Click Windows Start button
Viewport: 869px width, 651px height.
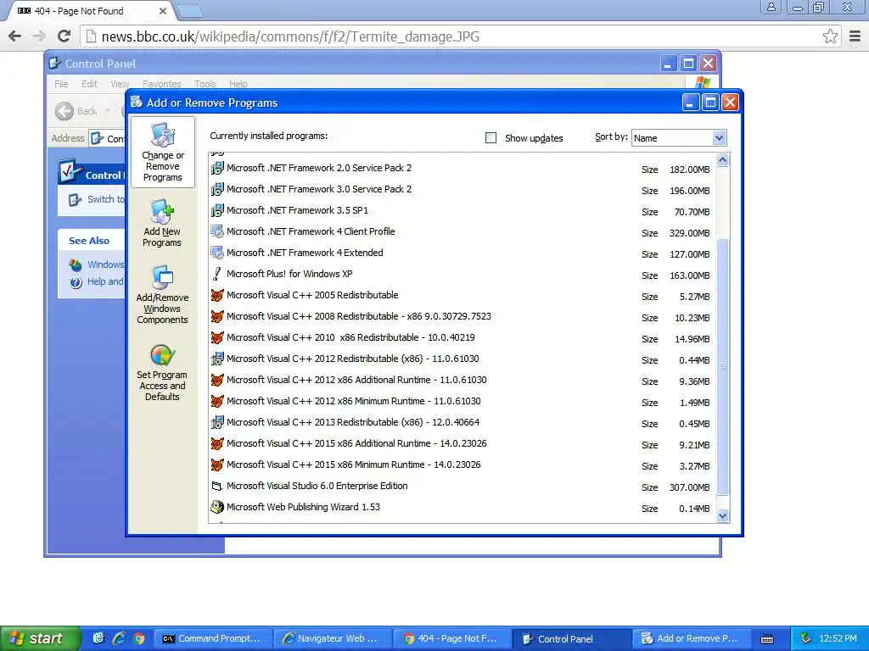click(39, 638)
